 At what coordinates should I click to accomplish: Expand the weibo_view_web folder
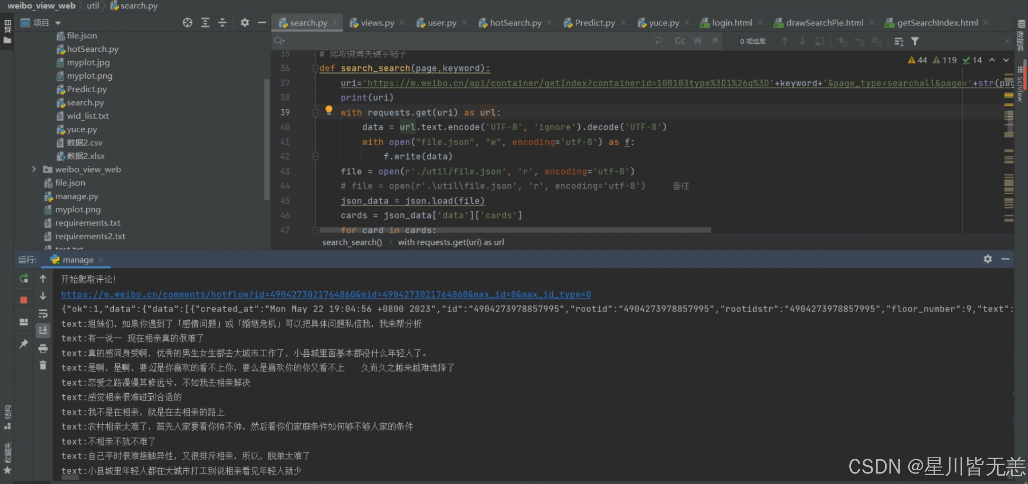click(34, 169)
